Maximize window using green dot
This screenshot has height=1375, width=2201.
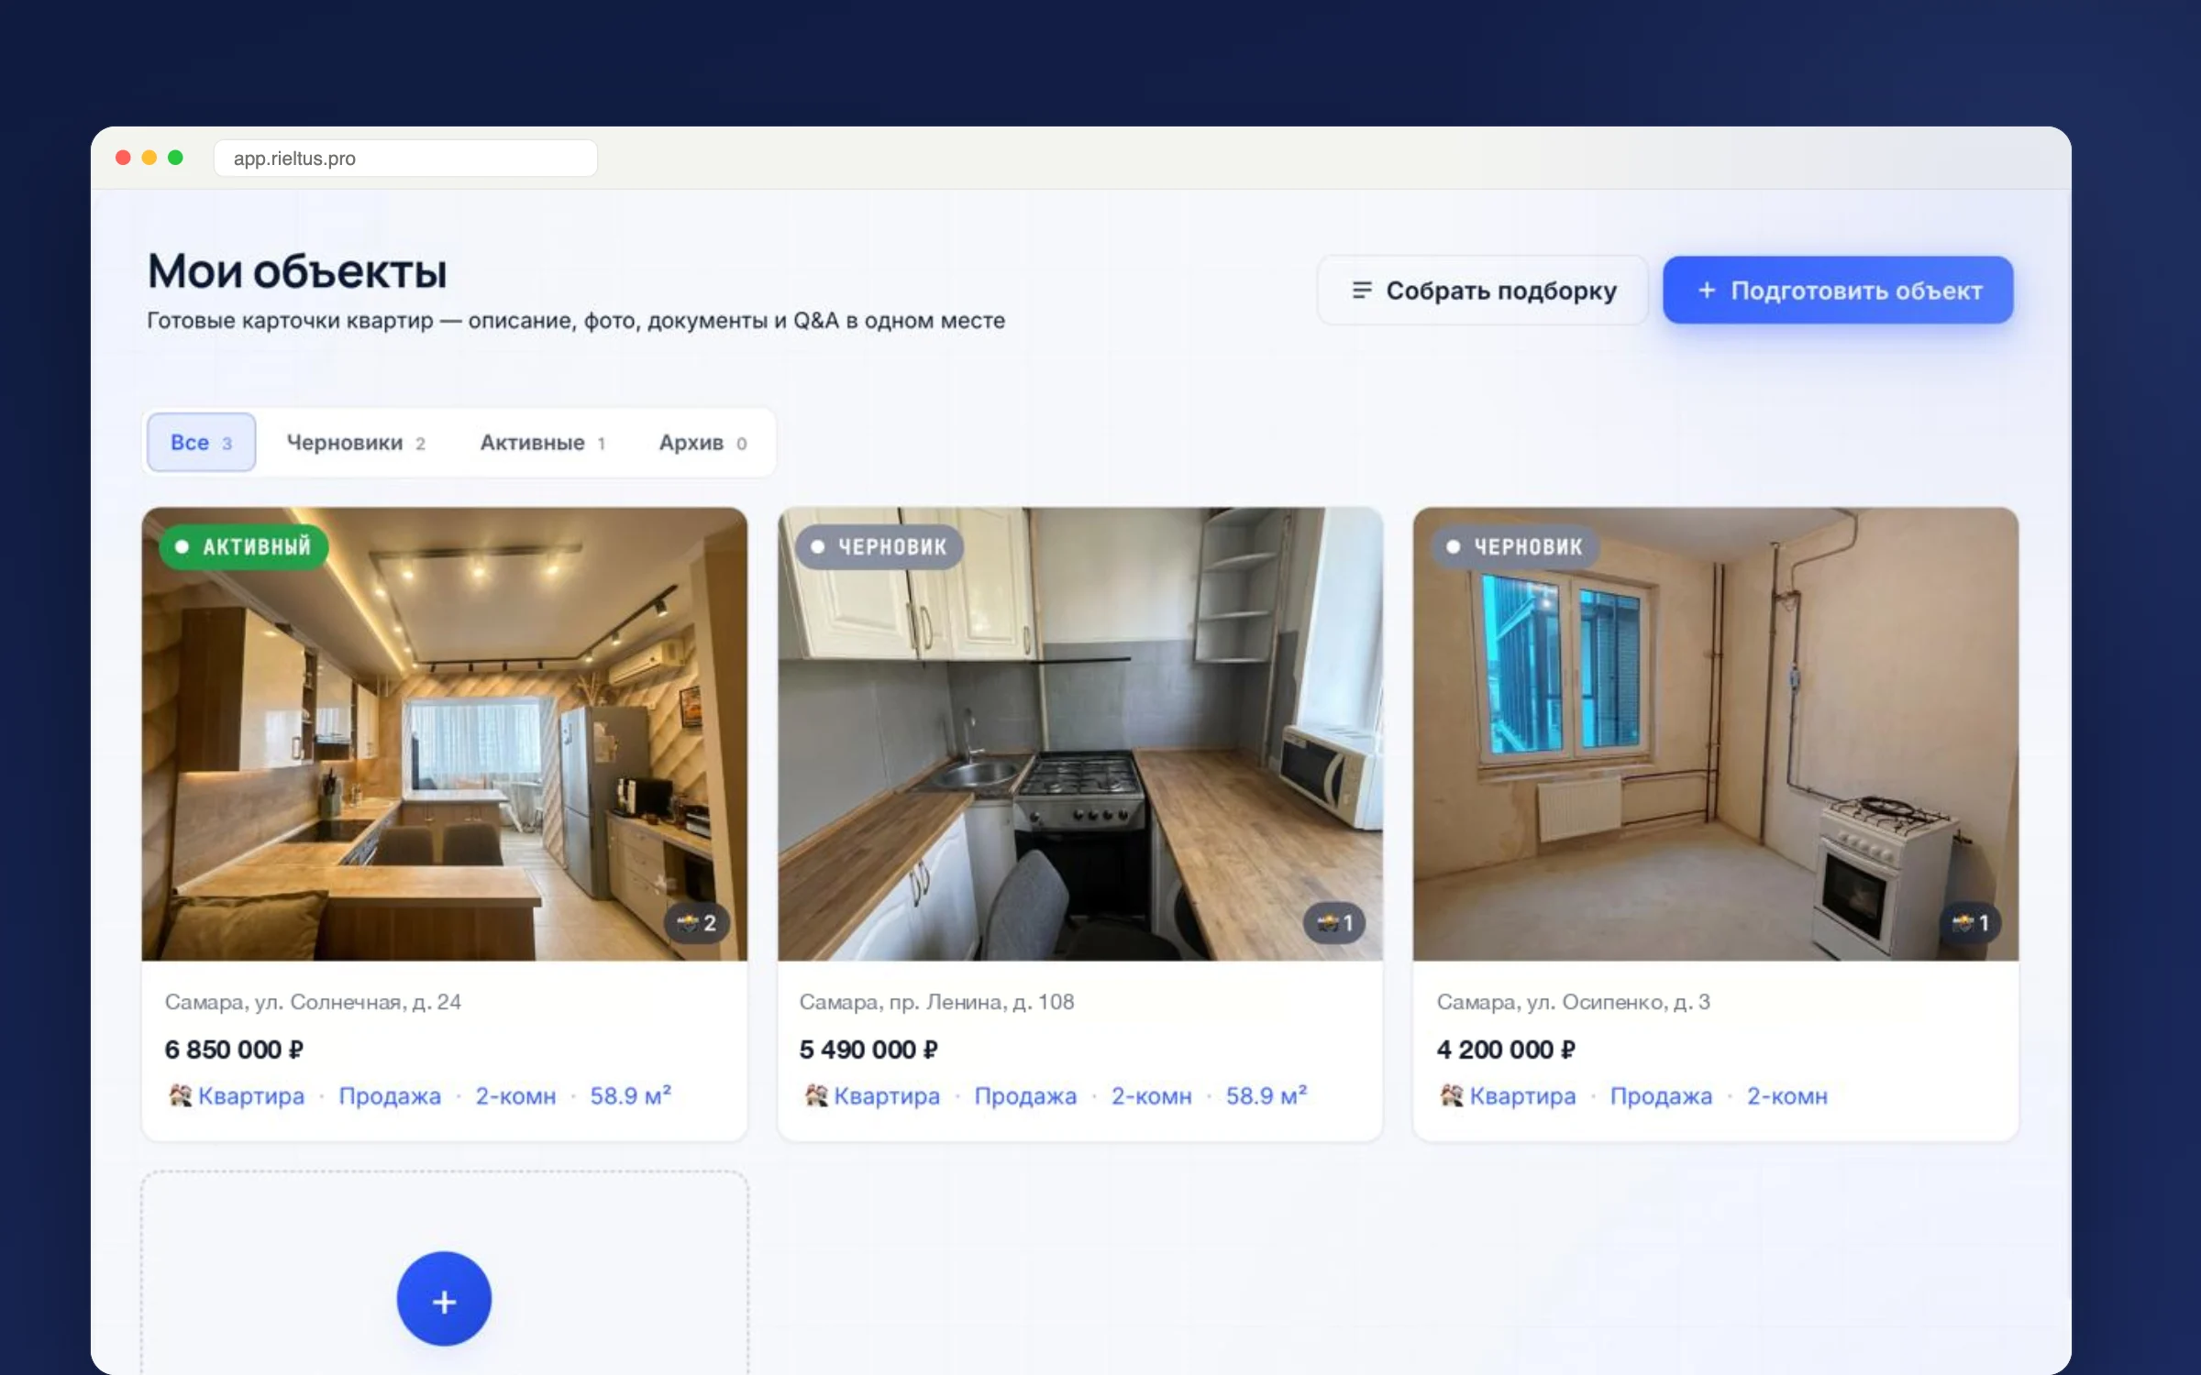[175, 158]
